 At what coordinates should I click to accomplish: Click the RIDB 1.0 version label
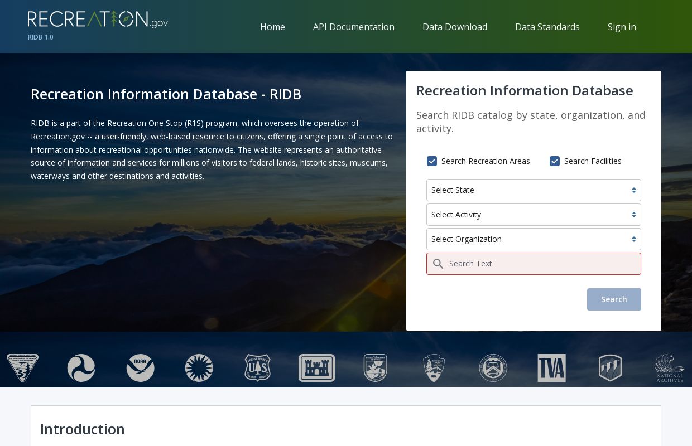41,37
